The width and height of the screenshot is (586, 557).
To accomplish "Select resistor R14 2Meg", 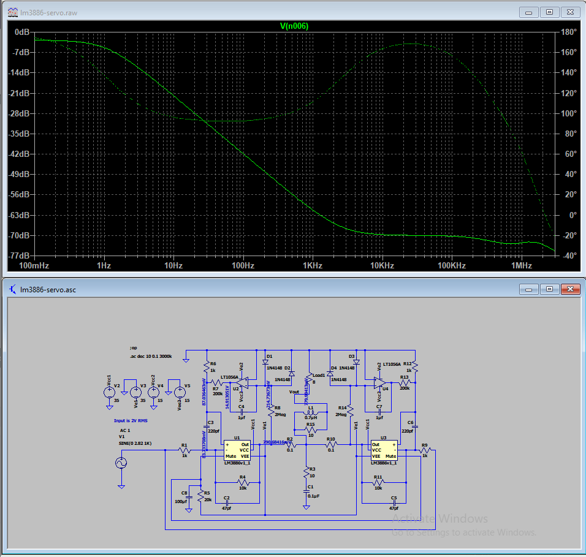I will pyautogui.click(x=350, y=410).
